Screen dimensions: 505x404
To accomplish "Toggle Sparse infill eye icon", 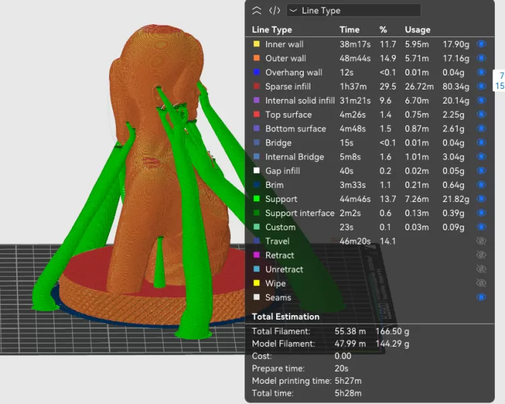I will [481, 86].
